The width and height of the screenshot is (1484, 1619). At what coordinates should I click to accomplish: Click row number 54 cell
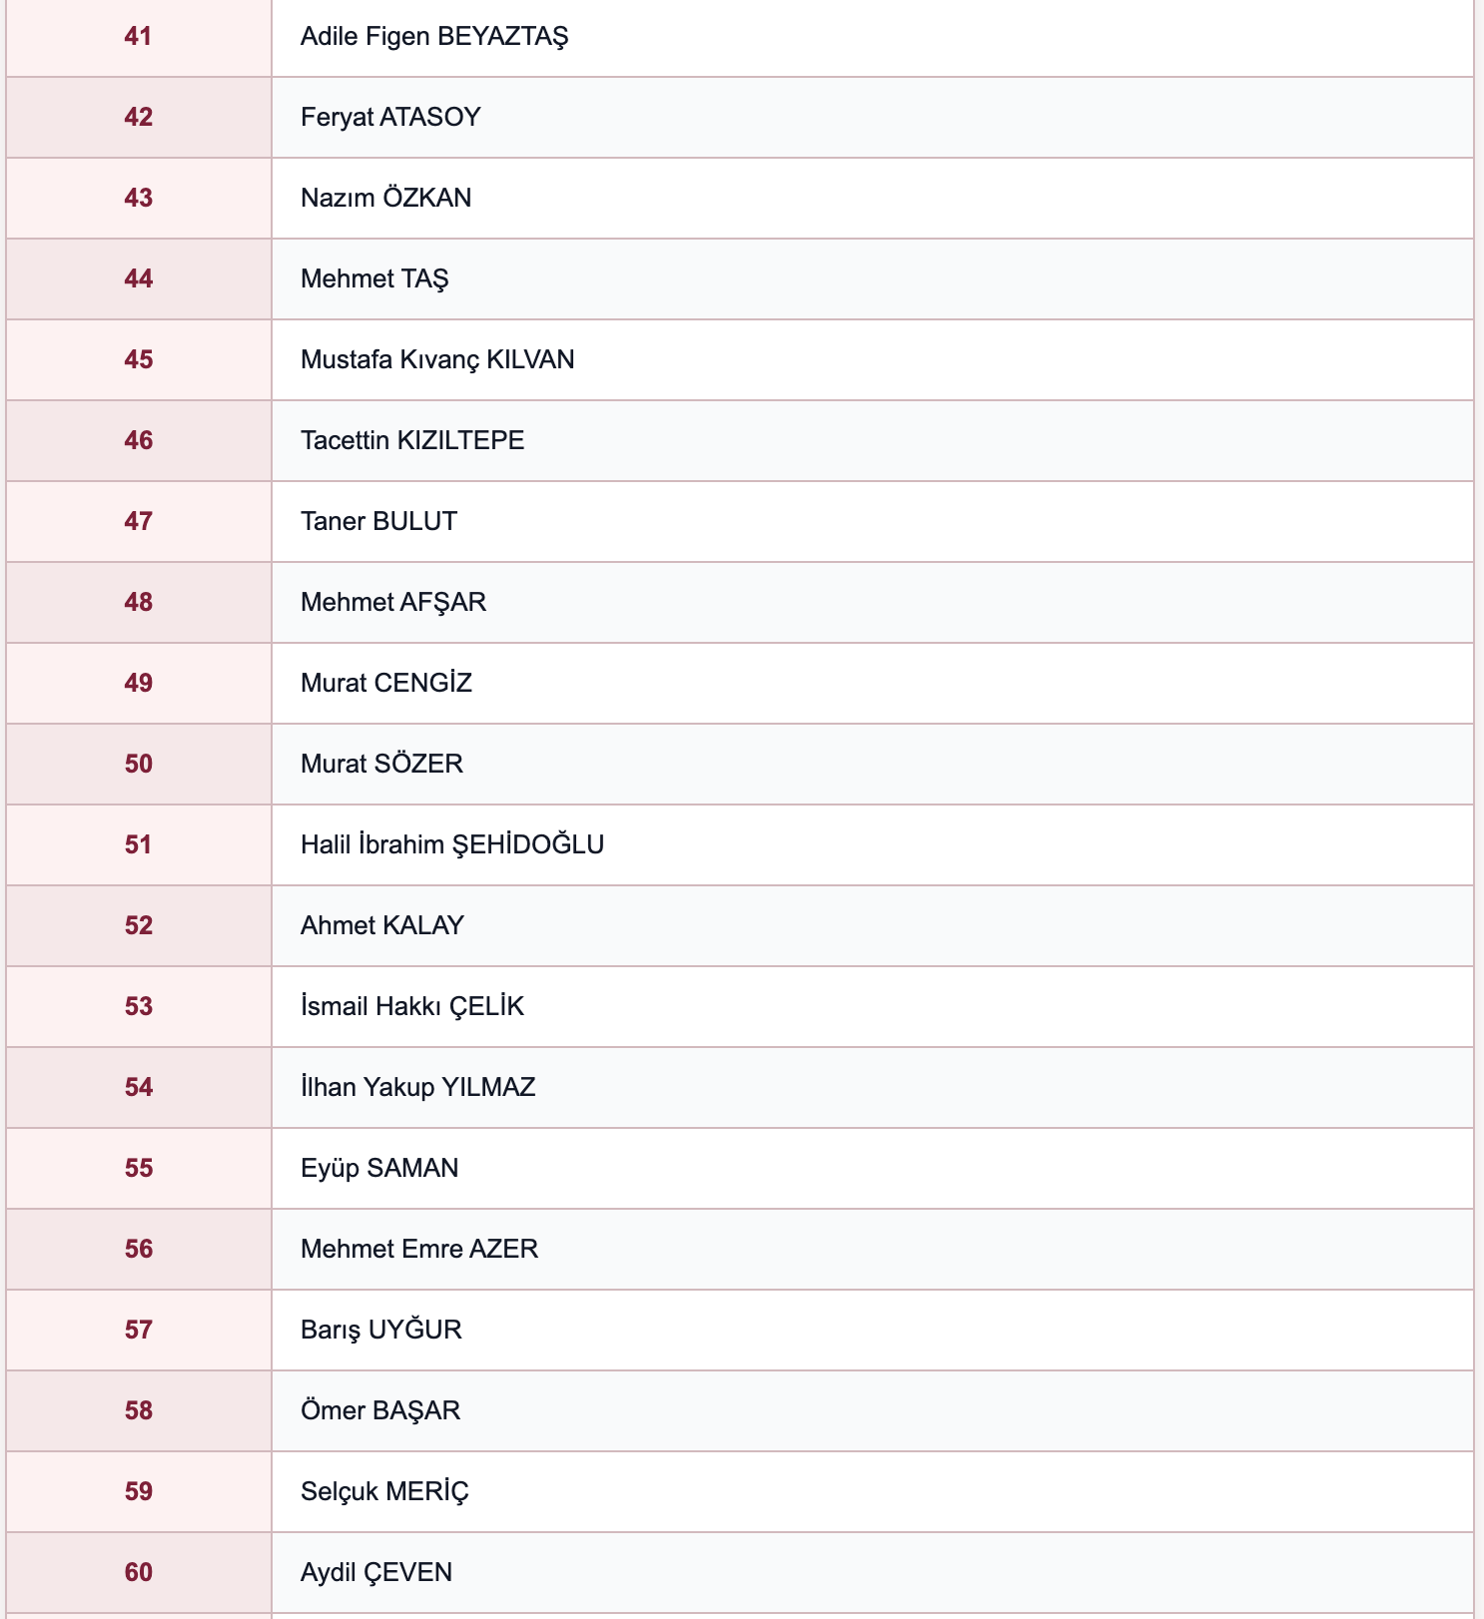tap(139, 1088)
